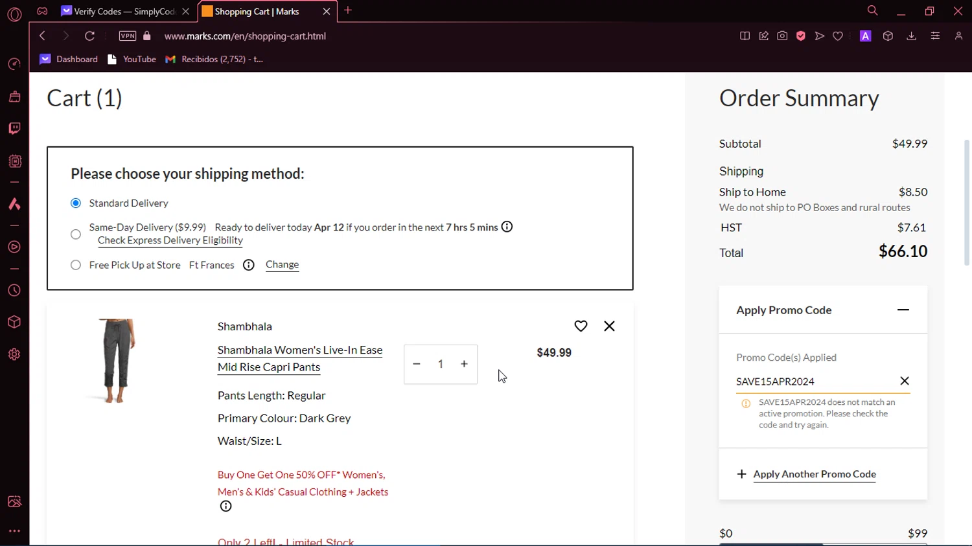Click the browser Back arrow
Viewport: 972px width, 546px height.
click(x=42, y=36)
